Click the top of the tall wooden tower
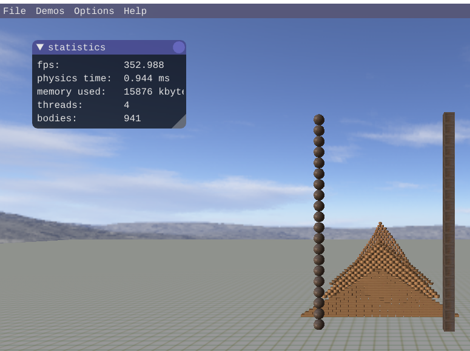The width and height of the screenshot is (470, 351). tap(449, 116)
